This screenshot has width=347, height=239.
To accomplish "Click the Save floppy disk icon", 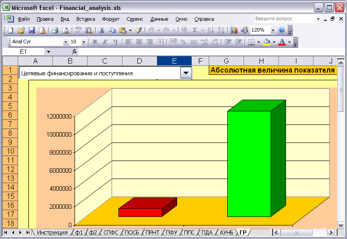I will coord(32,30).
